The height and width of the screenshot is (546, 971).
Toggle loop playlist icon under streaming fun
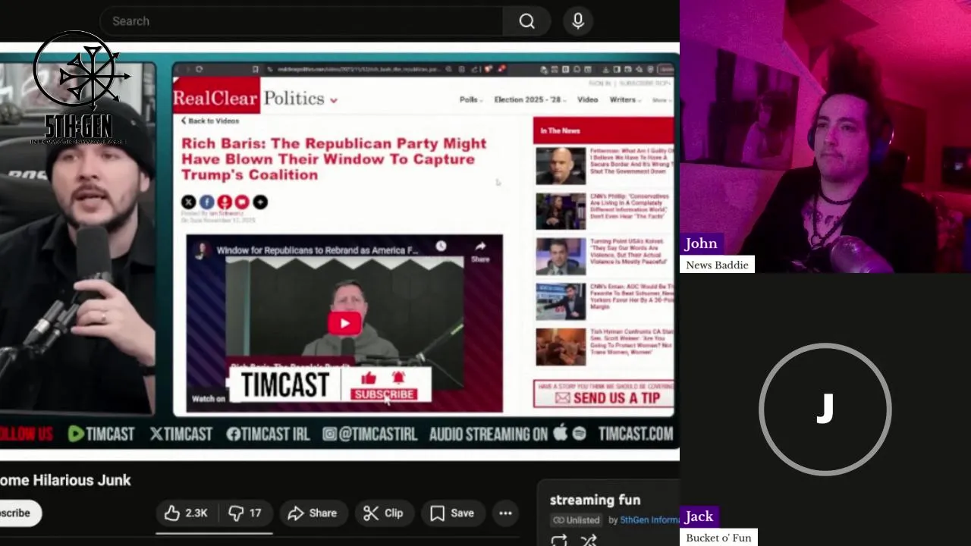click(x=559, y=540)
